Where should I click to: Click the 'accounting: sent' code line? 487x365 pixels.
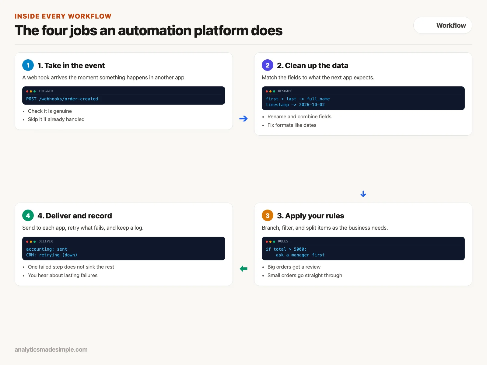(47, 249)
